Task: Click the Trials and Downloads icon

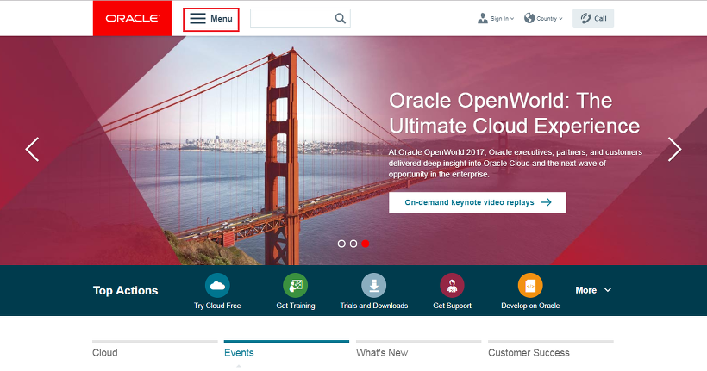Action: (x=374, y=286)
